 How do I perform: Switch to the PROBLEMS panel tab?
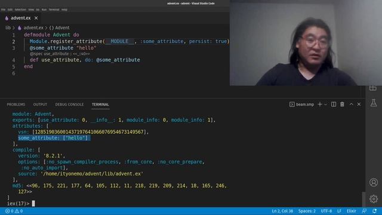point(16,105)
